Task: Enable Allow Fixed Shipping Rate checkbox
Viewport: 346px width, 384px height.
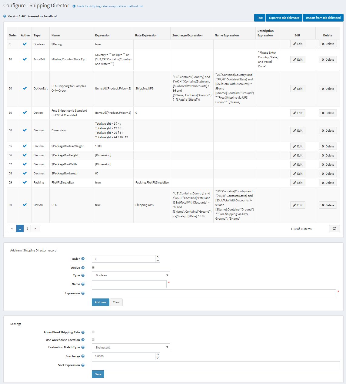Action: 93,332
